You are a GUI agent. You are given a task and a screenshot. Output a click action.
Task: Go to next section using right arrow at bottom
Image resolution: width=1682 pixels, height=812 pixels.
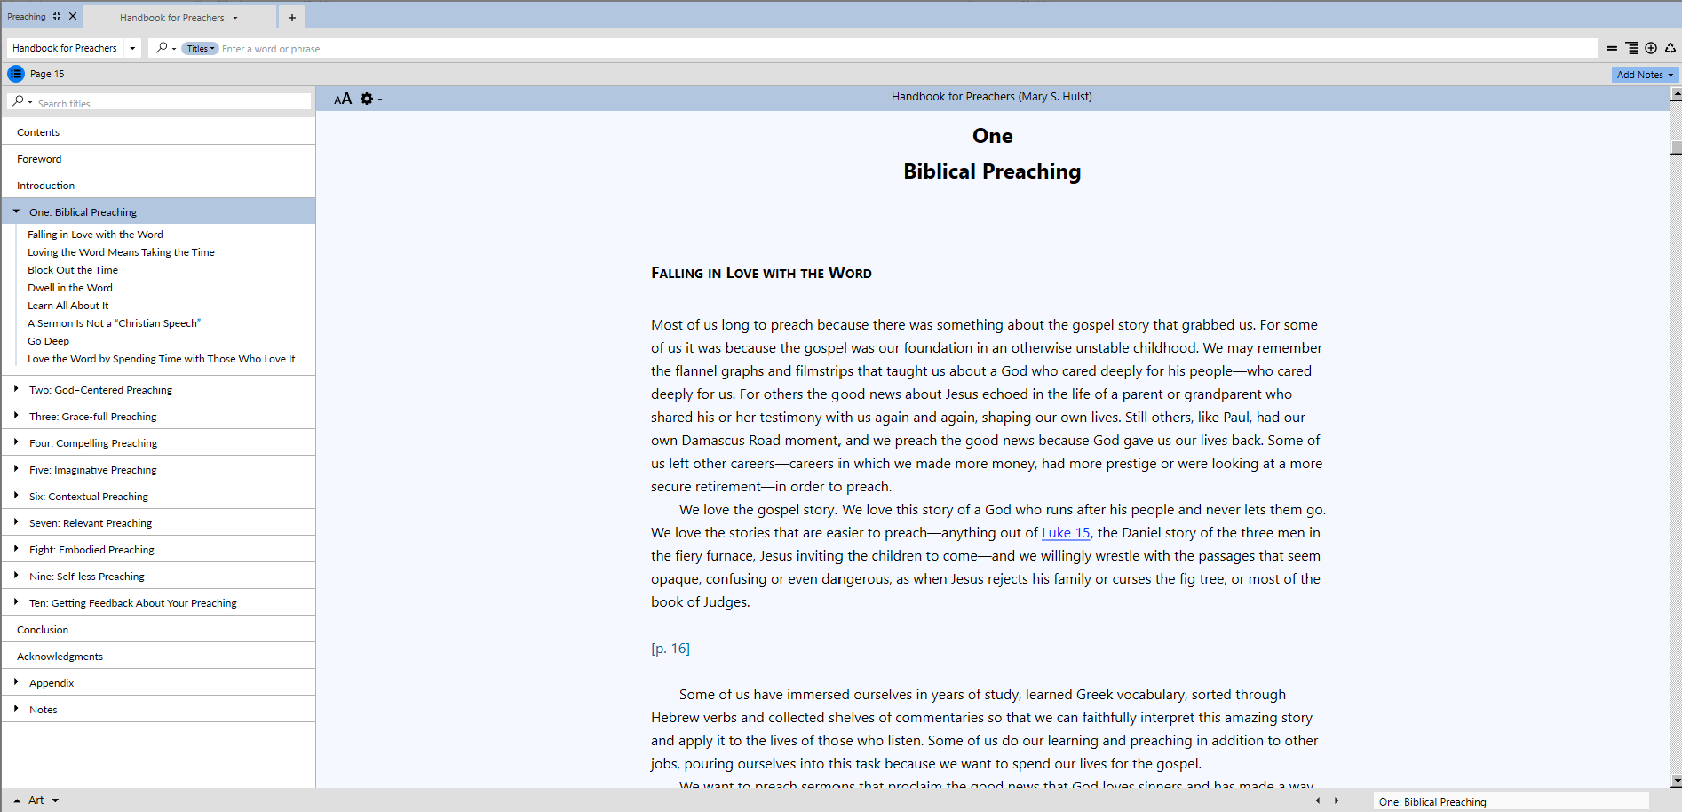[x=1337, y=800]
